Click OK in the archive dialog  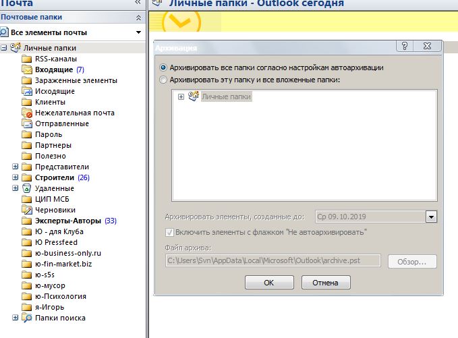(269, 283)
